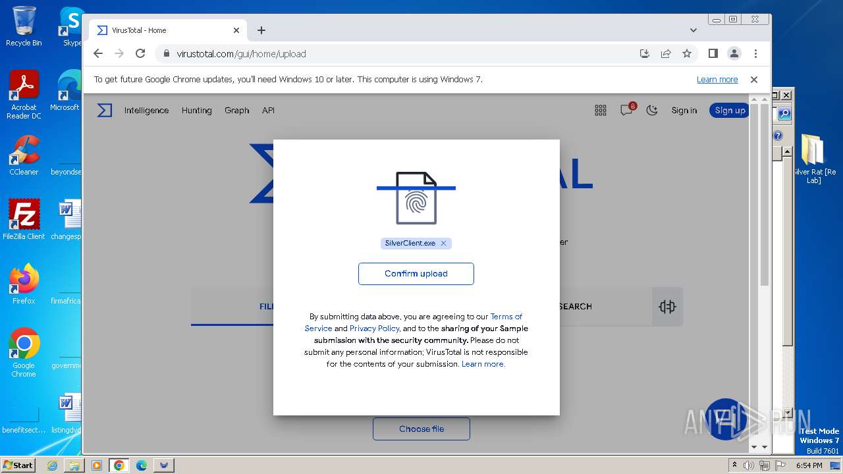The width and height of the screenshot is (843, 474).
Task: Click the VirusTotal logo icon in header
Action: pyautogui.click(x=105, y=111)
